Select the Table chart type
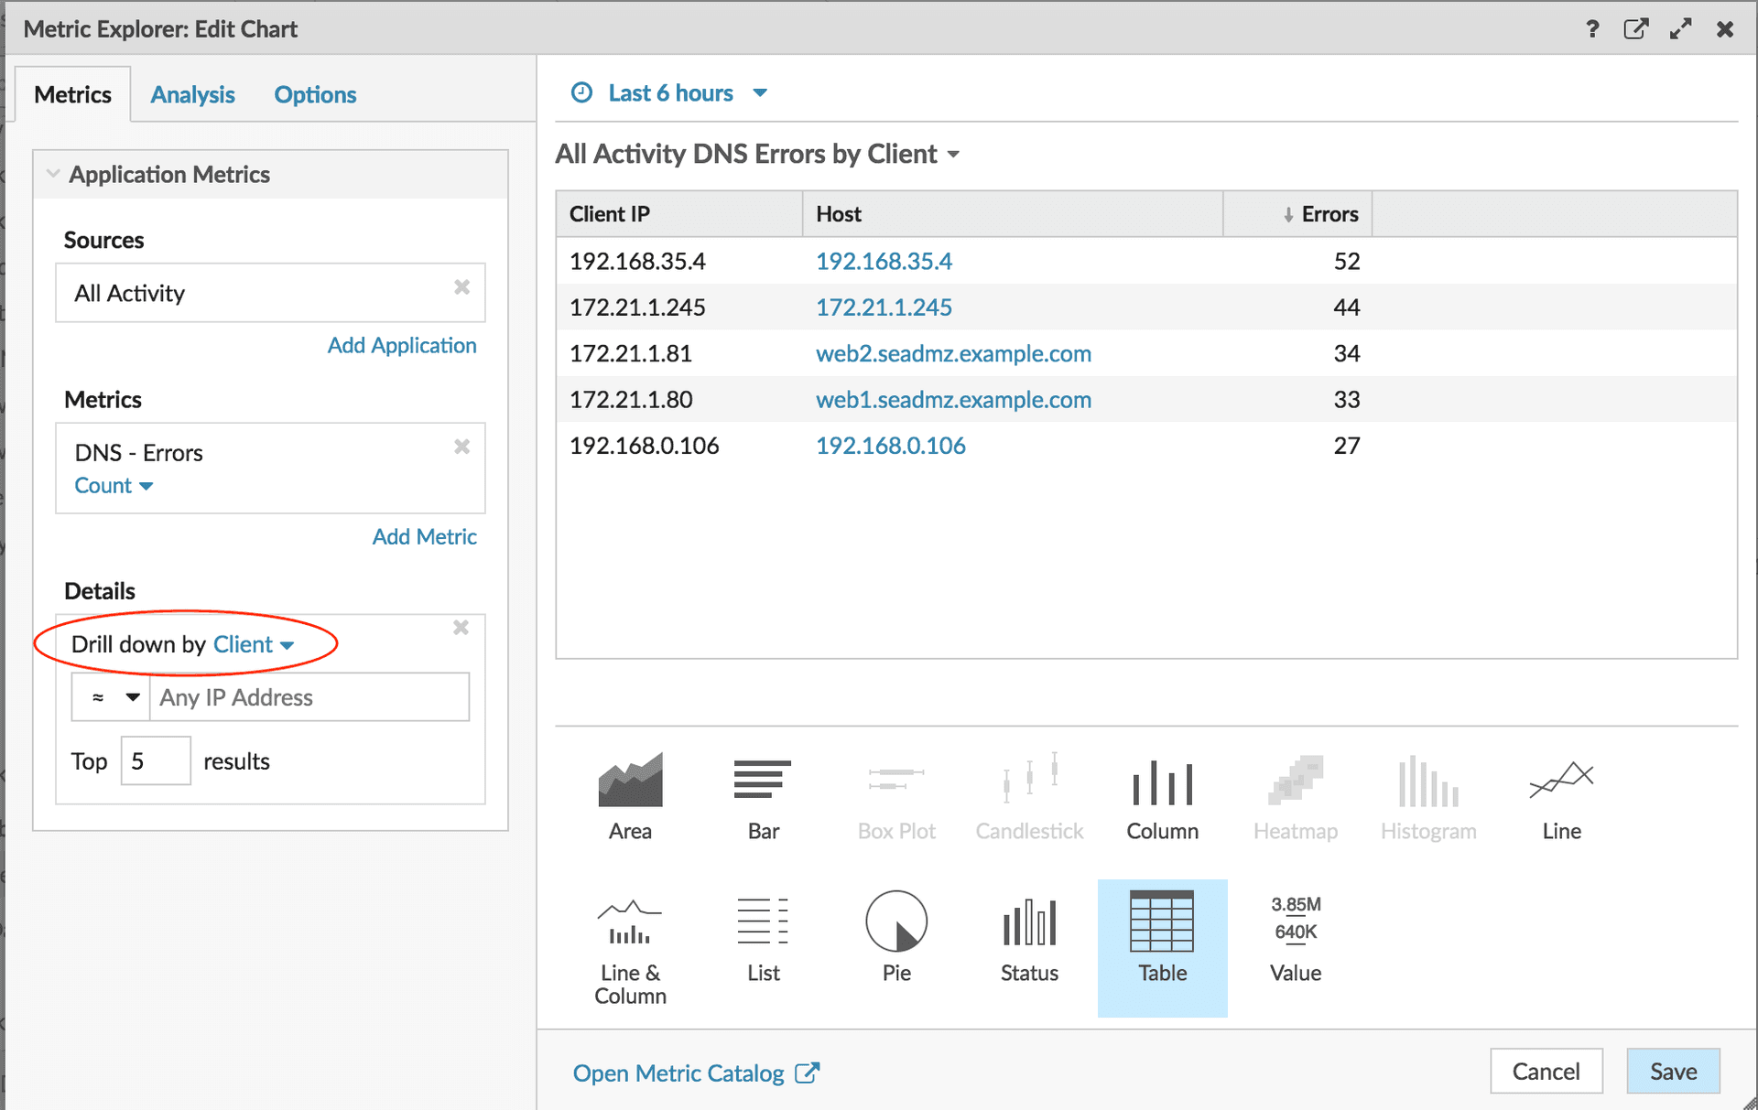This screenshot has width=1758, height=1110. pyautogui.click(x=1162, y=947)
